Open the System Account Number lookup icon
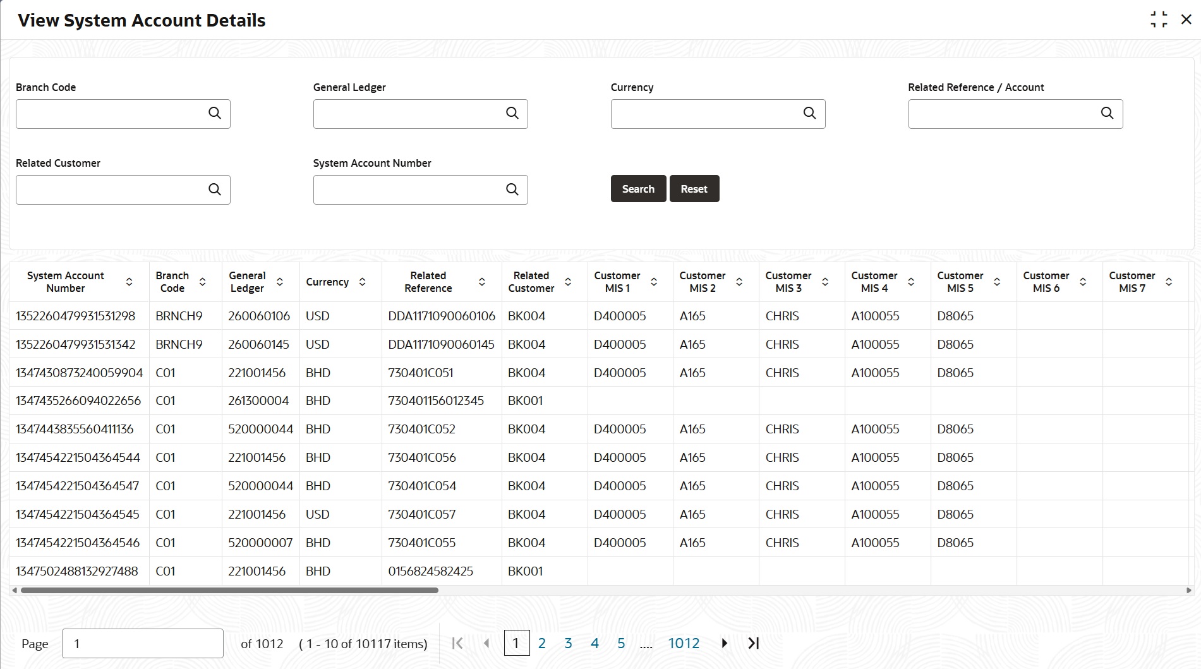 512,190
